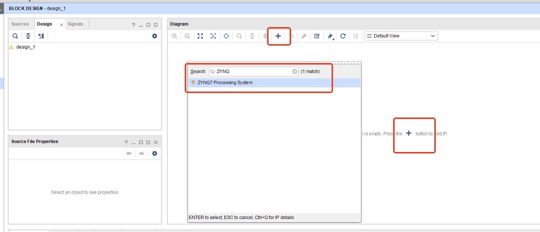540x232 pixels.
Task: Maximize the Source File Properties panel
Action: click(x=141, y=142)
